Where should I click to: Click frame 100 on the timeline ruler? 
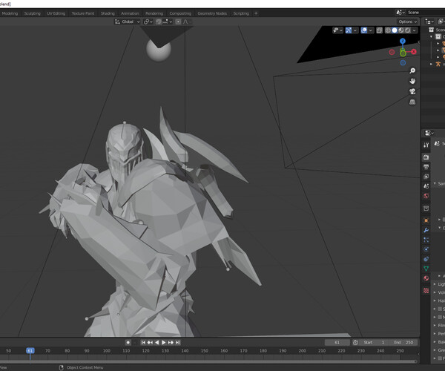(106, 350)
